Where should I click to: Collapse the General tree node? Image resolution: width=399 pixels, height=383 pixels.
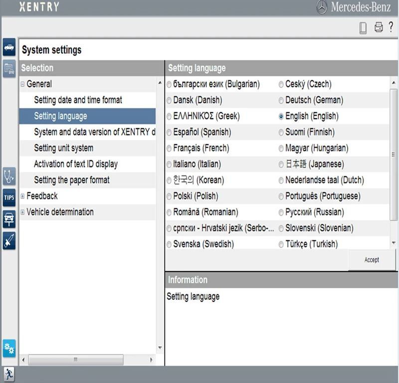22,84
